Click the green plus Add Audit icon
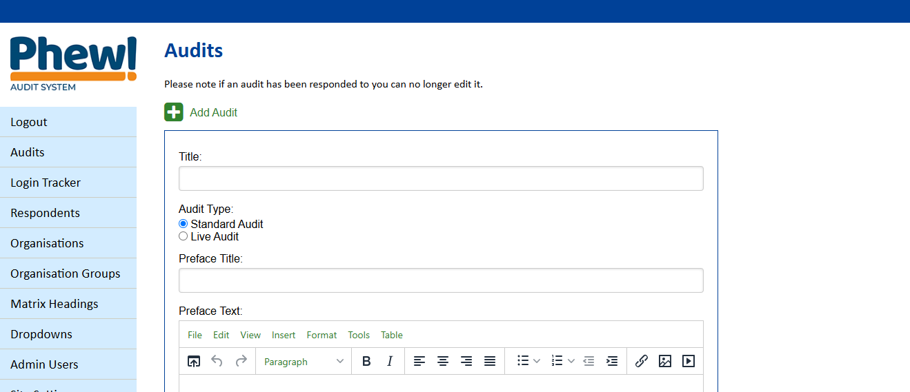Image resolution: width=910 pixels, height=392 pixels. [174, 112]
